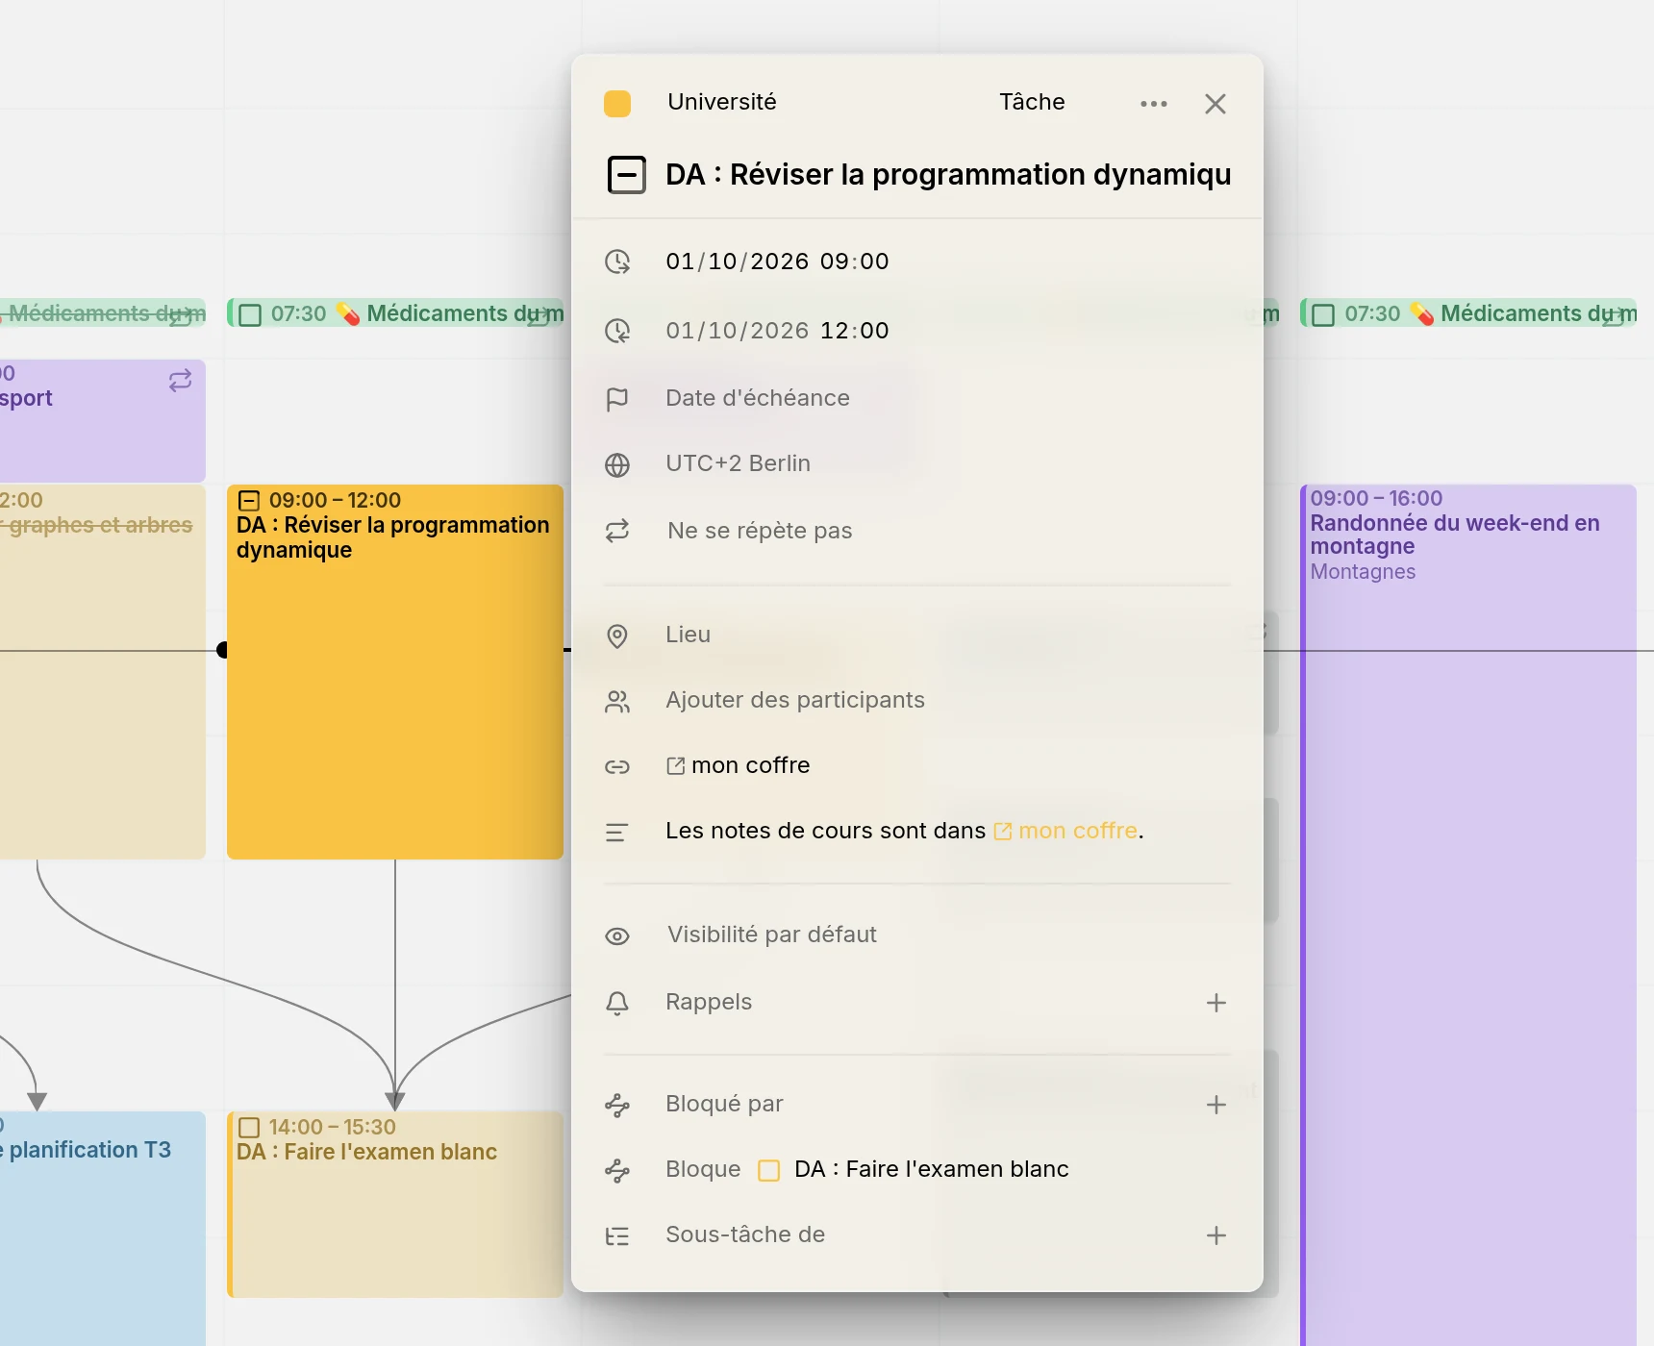1654x1346 pixels.
Task: Edit the start date 01/10/2026 09:00
Action: tap(777, 262)
